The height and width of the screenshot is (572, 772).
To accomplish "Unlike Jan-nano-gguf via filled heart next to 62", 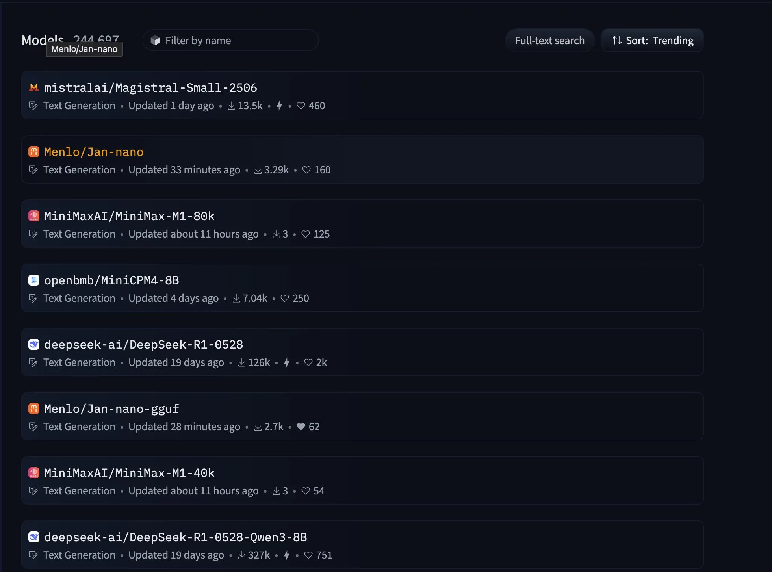I will 301,427.
